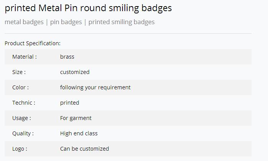Click the "Color :" label
Viewport: 268px width, 161px height.
[20, 87]
